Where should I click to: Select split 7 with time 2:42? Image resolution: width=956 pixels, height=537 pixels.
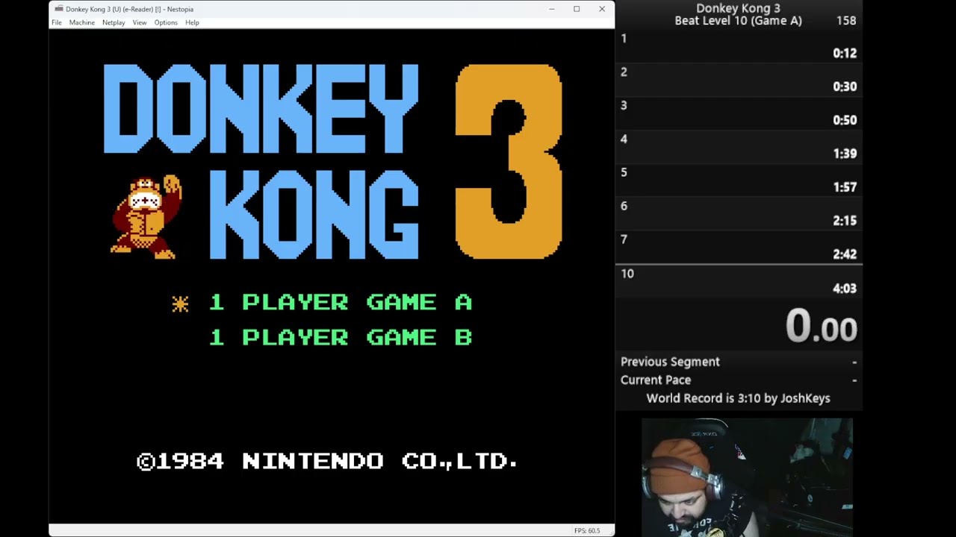click(739, 247)
